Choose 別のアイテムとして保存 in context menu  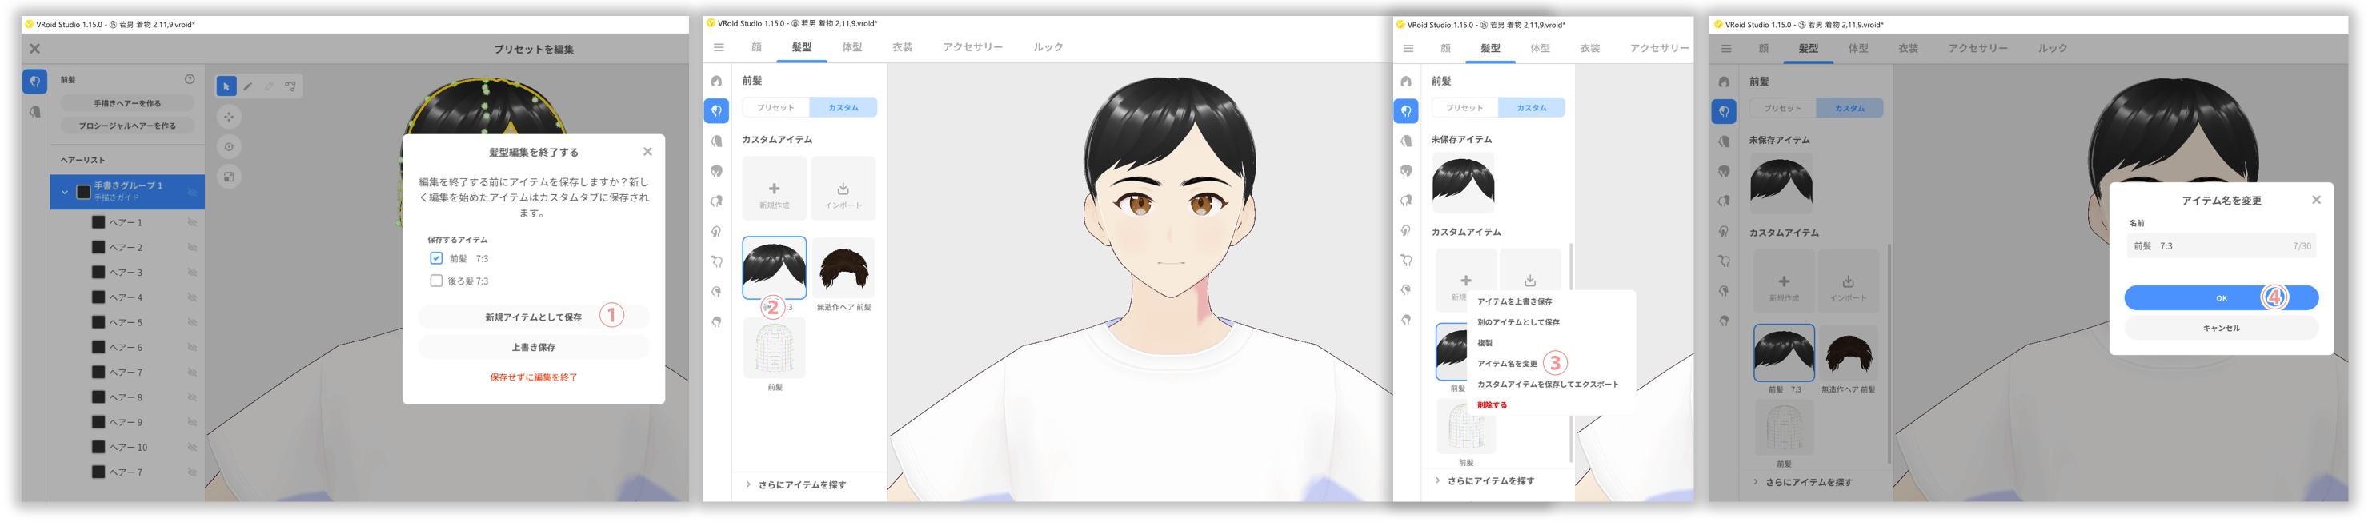1517,322
